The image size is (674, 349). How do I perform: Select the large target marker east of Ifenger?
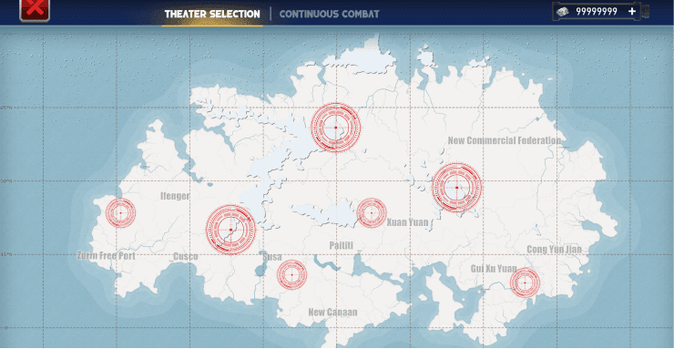230,230
